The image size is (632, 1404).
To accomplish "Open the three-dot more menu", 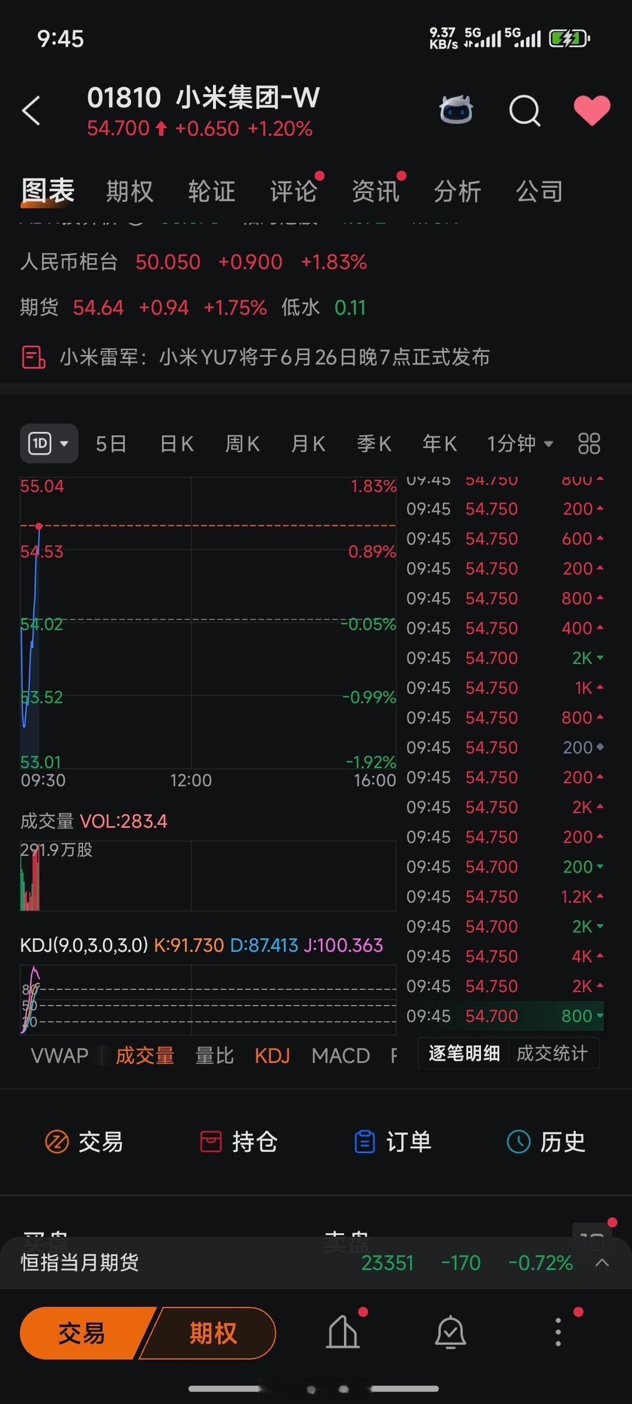I will [558, 1333].
